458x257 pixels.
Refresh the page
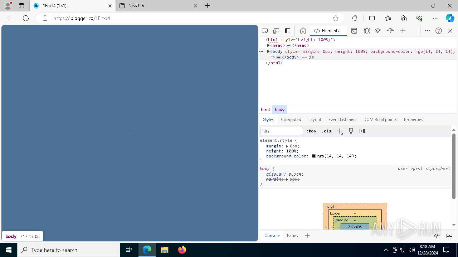click(x=26, y=18)
